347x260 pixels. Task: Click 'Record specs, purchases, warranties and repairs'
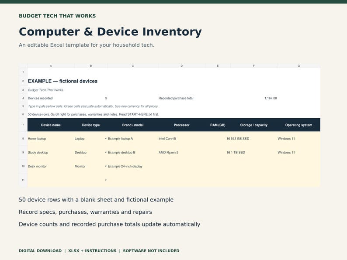click(85, 212)
